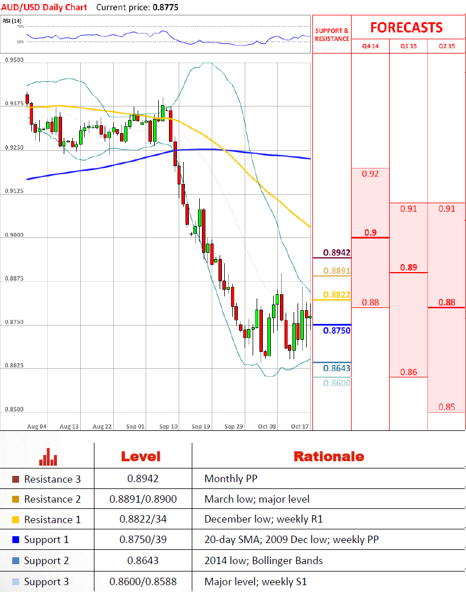Click the bold 0.88 forecast in Q2 15
Viewport: 466px width, 592px height.
447,302
